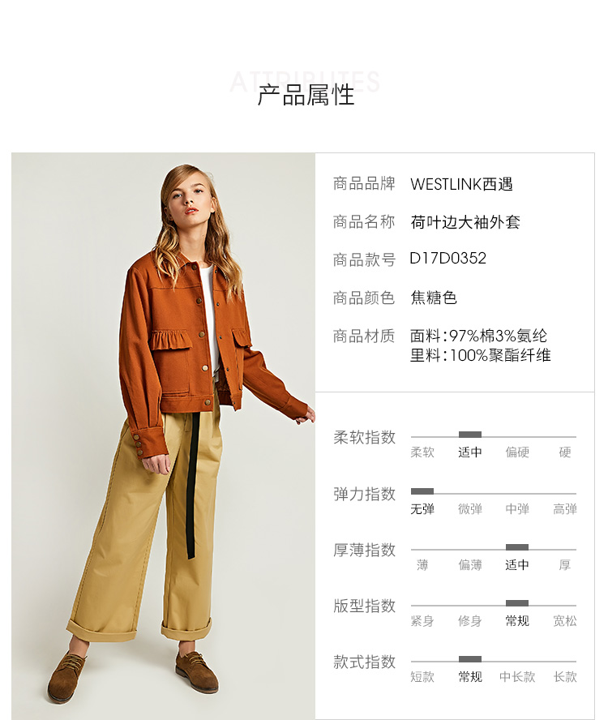The image size is (608, 720).
Task: Select the 产品属性 heading
Action: pos(306,95)
